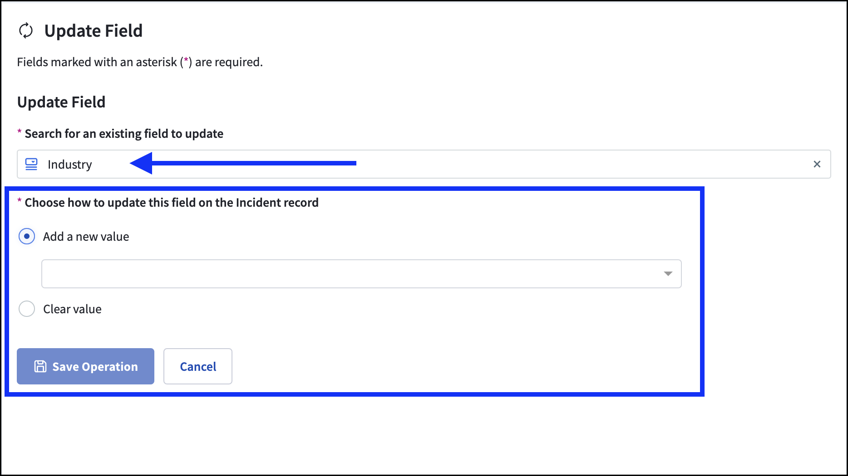The width and height of the screenshot is (848, 476).
Task: Select the Clear value radio button
Action: coord(27,309)
